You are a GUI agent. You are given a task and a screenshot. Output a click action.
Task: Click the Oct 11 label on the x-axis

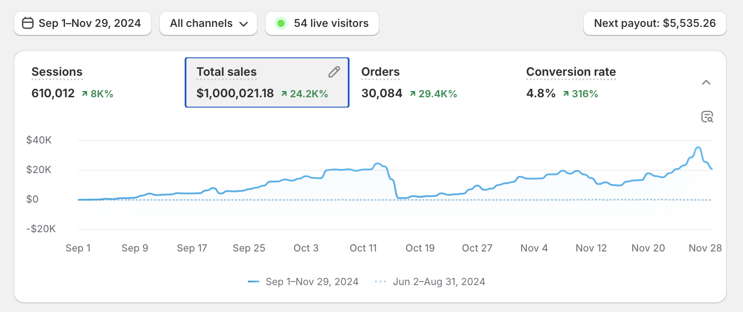click(363, 248)
